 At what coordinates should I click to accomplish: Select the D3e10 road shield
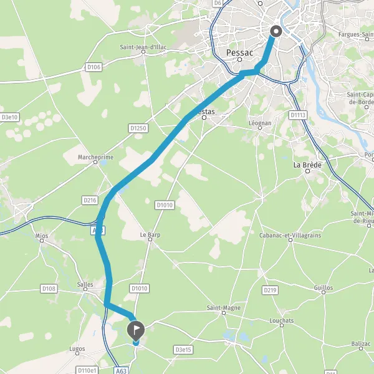click(9, 117)
